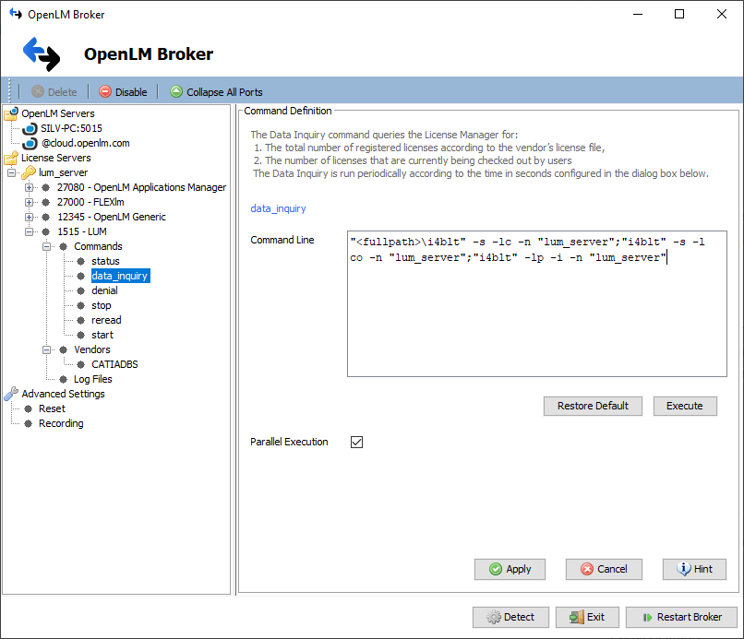Select the SILV-PC:5015 server icon
Image resolution: width=744 pixels, height=639 pixels.
click(29, 128)
